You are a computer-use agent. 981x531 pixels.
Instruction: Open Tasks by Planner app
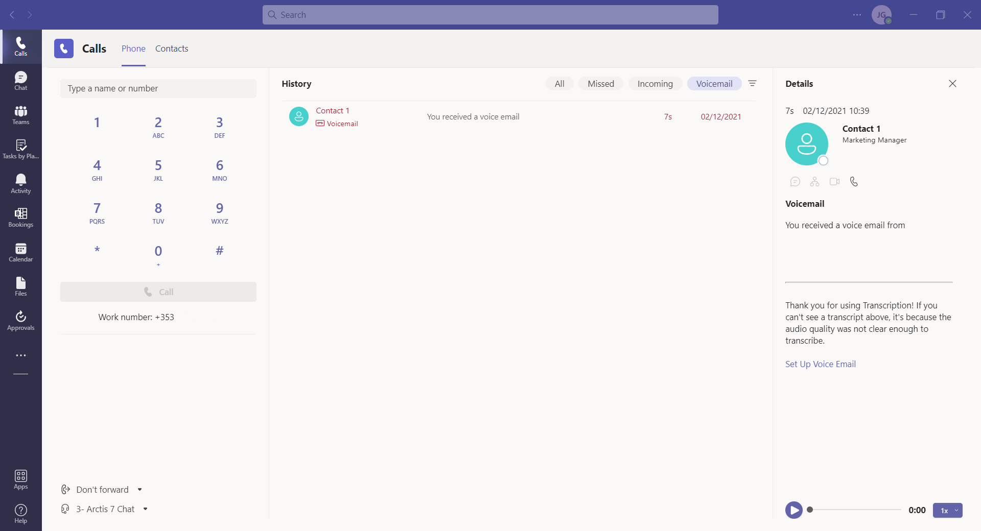click(21, 149)
